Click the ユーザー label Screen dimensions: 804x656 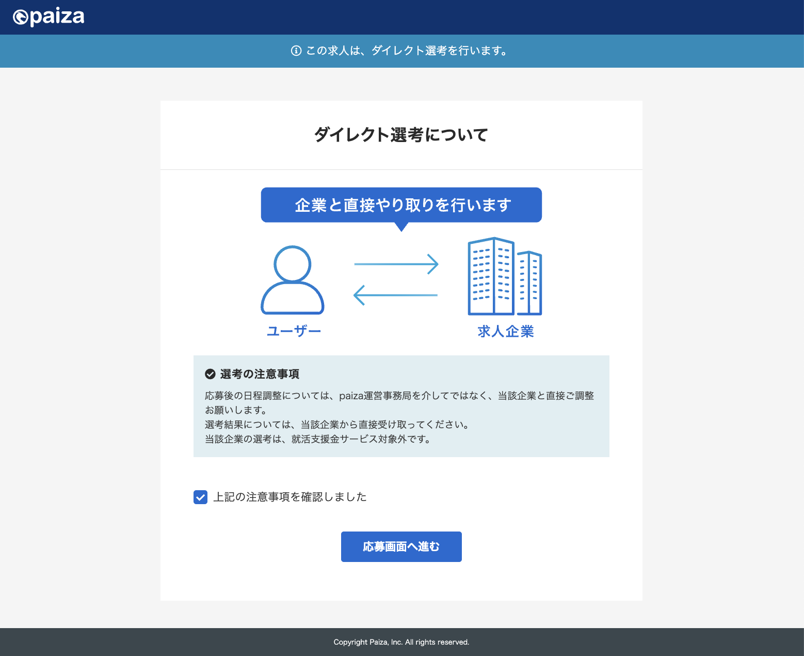(294, 332)
